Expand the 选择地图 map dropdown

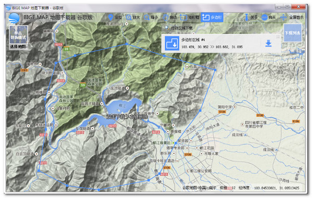click(x=19, y=47)
